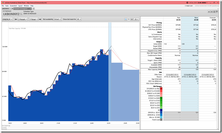
Task: Click the Total Max Capacity chart label
Action: point(17,28)
